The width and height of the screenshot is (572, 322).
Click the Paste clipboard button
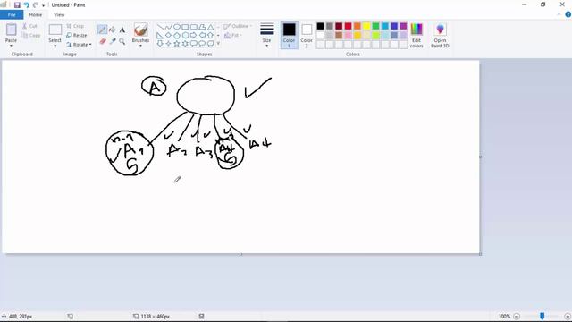click(12, 30)
